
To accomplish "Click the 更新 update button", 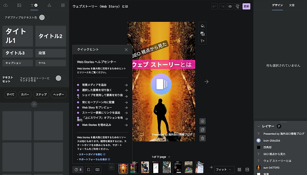I will pyautogui.click(x=246, y=6).
